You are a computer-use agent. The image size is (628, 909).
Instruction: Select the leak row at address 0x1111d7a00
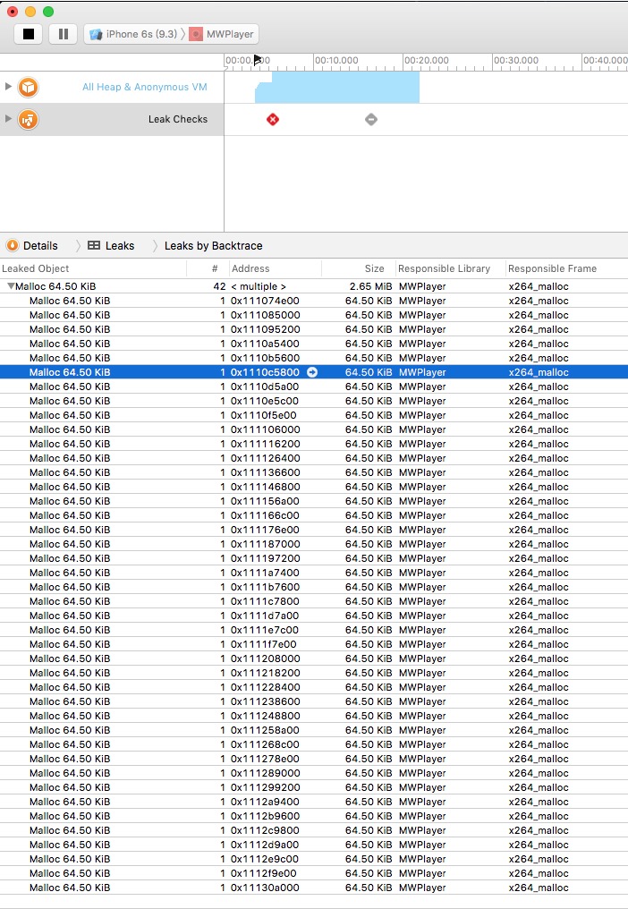[314, 615]
